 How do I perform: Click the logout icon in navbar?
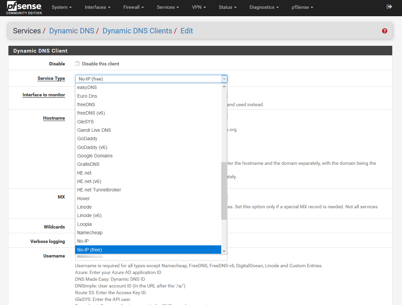389,7
